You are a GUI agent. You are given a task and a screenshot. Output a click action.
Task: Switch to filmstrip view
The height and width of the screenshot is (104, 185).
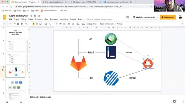pyautogui.click(x=7, y=102)
